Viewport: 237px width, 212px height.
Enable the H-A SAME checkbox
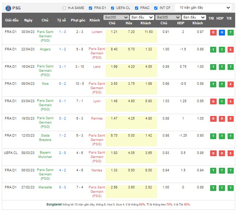click(65, 8)
